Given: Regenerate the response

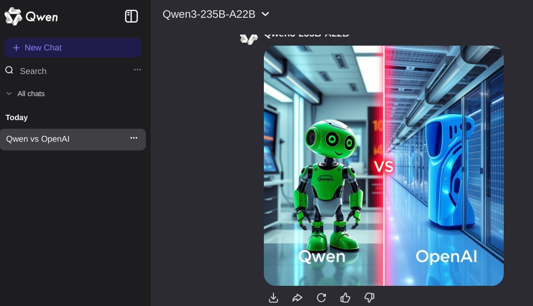Looking at the screenshot, I should (321, 298).
